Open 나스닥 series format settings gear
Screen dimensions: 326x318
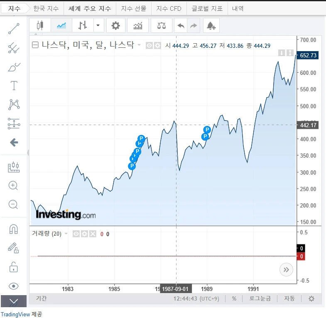click(x=157, y=45)
